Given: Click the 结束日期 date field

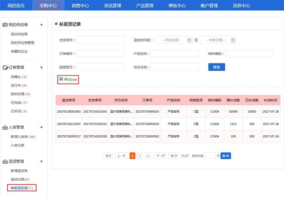Looking at the screenshot, I should (x=218, y=40).
